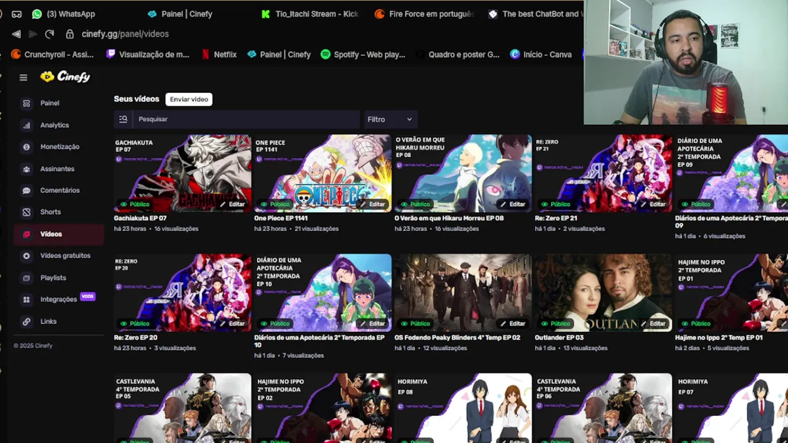Toggle Público visibility on Re: Zero EP 21
The height and width of the screenshot is (443, 788).
click(556, 204)
